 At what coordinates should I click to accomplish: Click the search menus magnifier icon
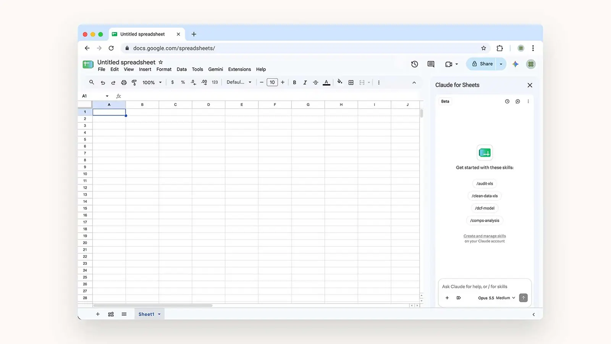point(92,82)
